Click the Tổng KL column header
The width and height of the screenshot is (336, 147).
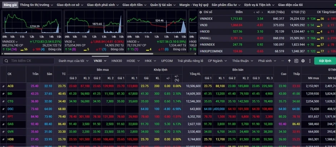pos(195,74)
